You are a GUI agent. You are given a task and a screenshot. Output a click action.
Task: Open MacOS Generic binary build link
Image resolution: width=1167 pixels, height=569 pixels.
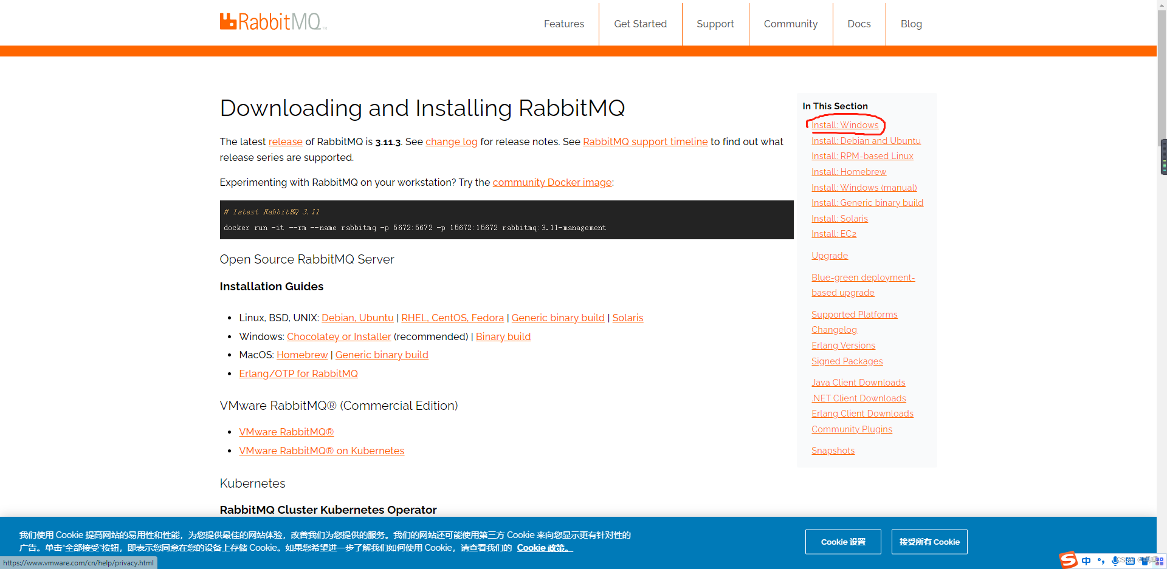pos(382,355)
